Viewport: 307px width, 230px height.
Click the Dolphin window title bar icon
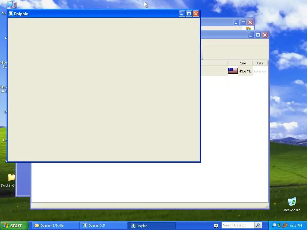(x=11, y=13)
